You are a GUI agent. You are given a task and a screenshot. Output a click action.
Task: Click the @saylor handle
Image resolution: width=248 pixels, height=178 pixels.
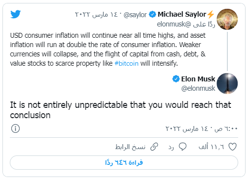point(135,15)
